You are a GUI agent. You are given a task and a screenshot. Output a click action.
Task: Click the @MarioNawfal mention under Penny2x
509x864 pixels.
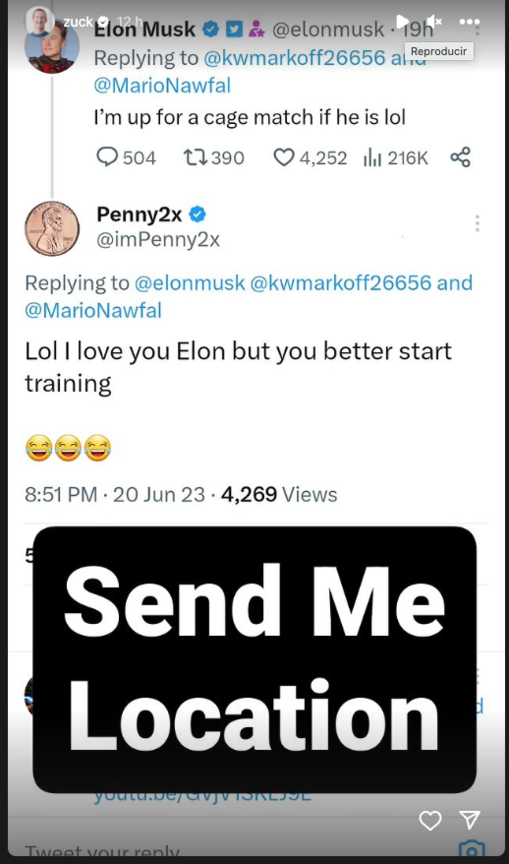pyautogui.click(x=93, y=311)
